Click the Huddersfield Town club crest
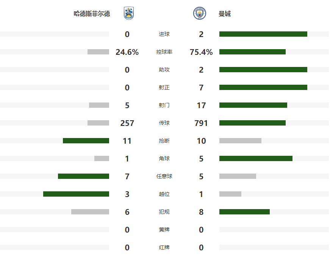Image resolution: width=330 pixels, height=256 pixels. pos(128,14)
